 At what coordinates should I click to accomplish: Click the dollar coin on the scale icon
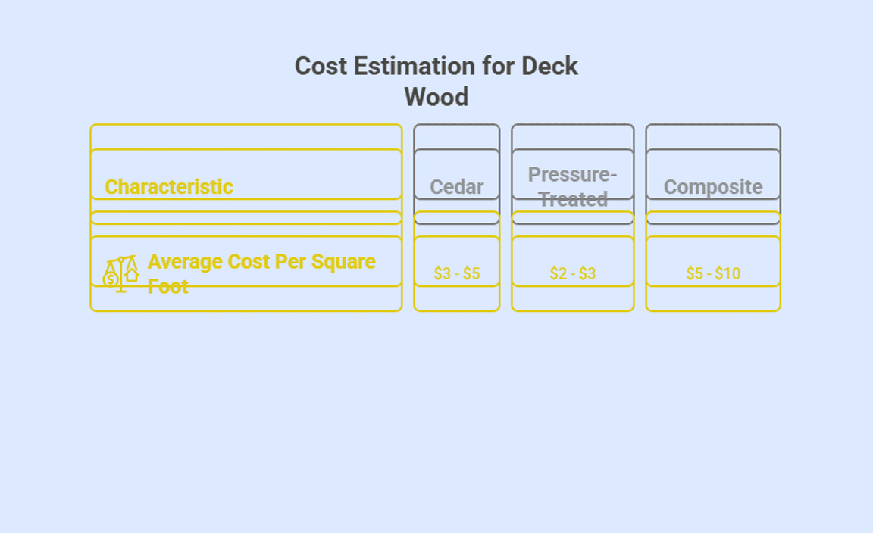point(111,280)
